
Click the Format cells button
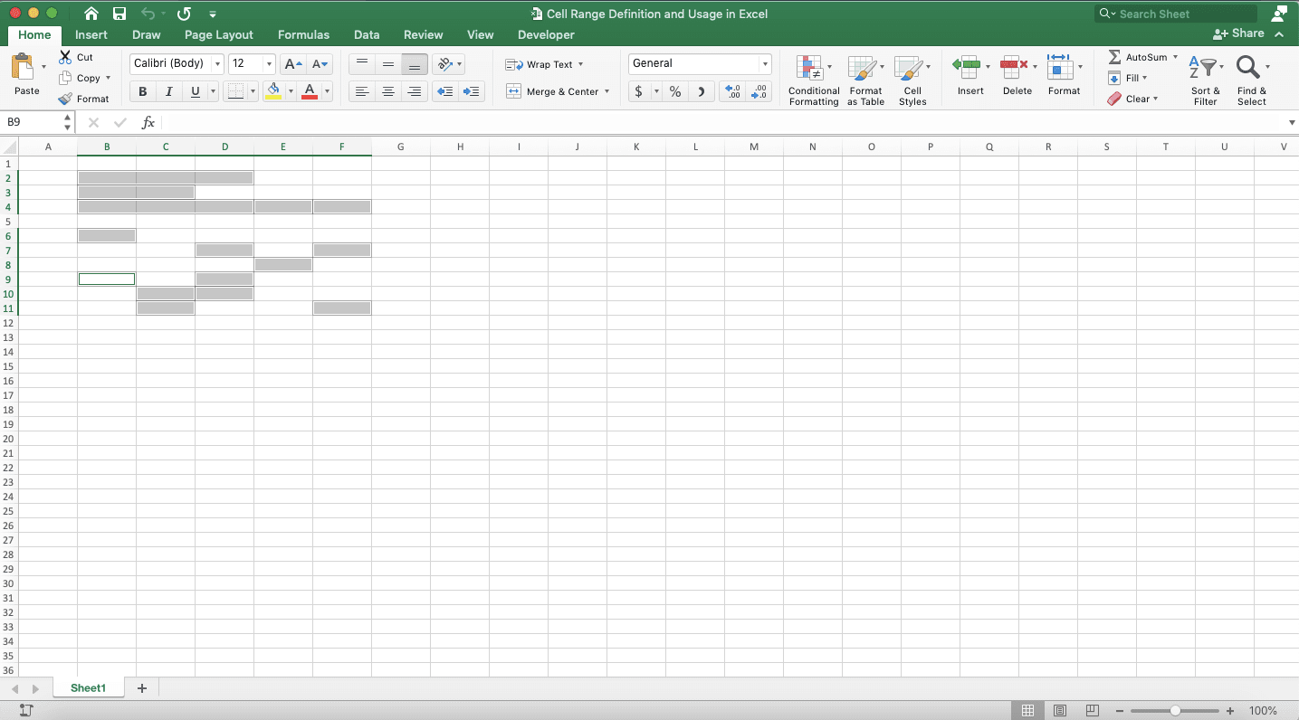point(1064,74)
